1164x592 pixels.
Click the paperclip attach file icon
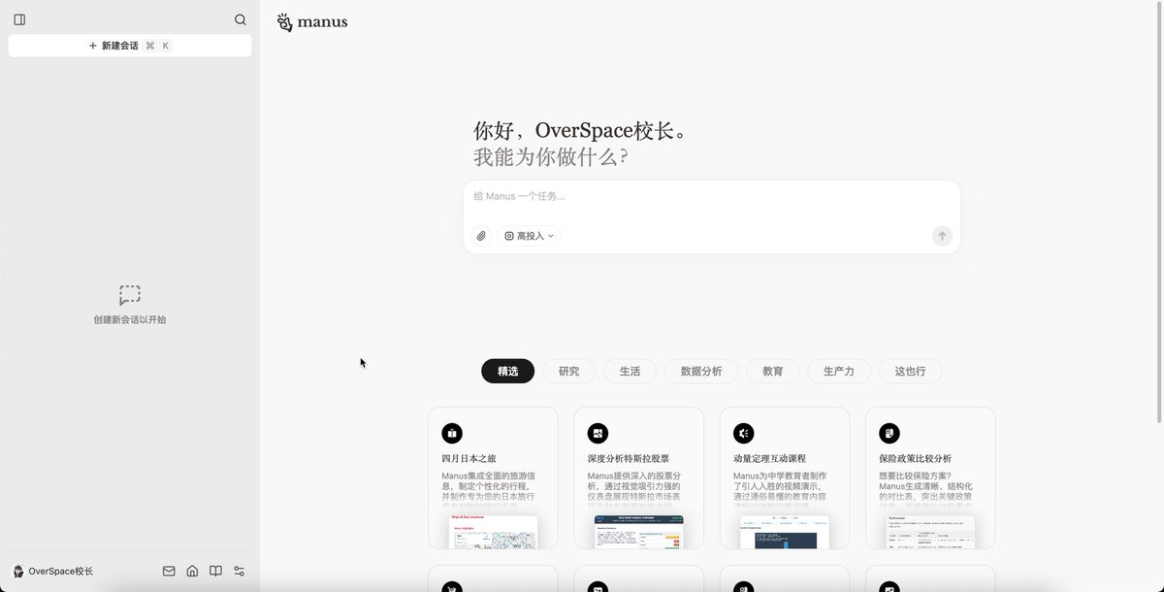coord(481,236)
